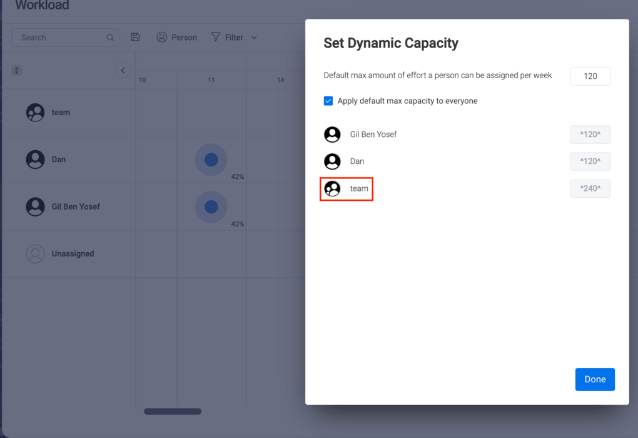Click date column header 14
Image resolution: width=638 pixels, height=438 pixels.
coord(280,80)
